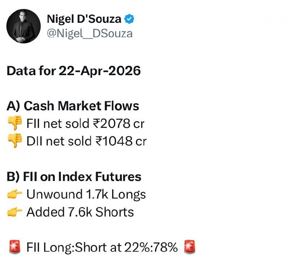Click the thumbs-down emoji beside DII net sold
The height and width of the screenshot is (267, 299).
[x=15, y=141]
